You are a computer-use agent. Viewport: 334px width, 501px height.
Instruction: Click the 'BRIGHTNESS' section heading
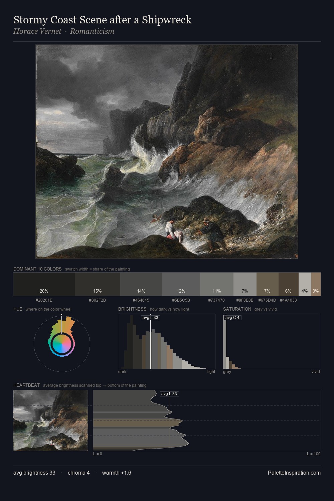(x=132, y=309)
